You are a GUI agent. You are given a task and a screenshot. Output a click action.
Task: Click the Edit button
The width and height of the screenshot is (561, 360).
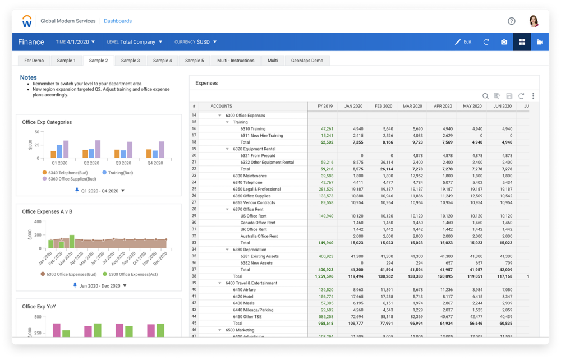click(x=463, y=42)
